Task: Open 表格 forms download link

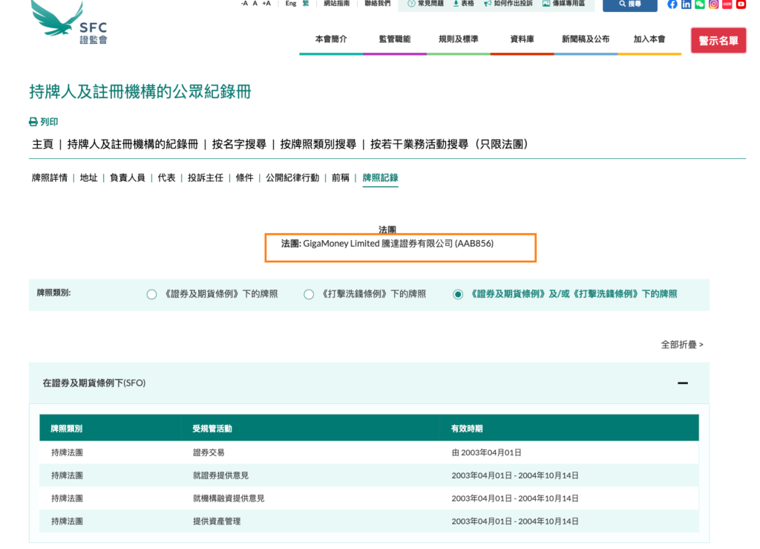Action: 463,4
